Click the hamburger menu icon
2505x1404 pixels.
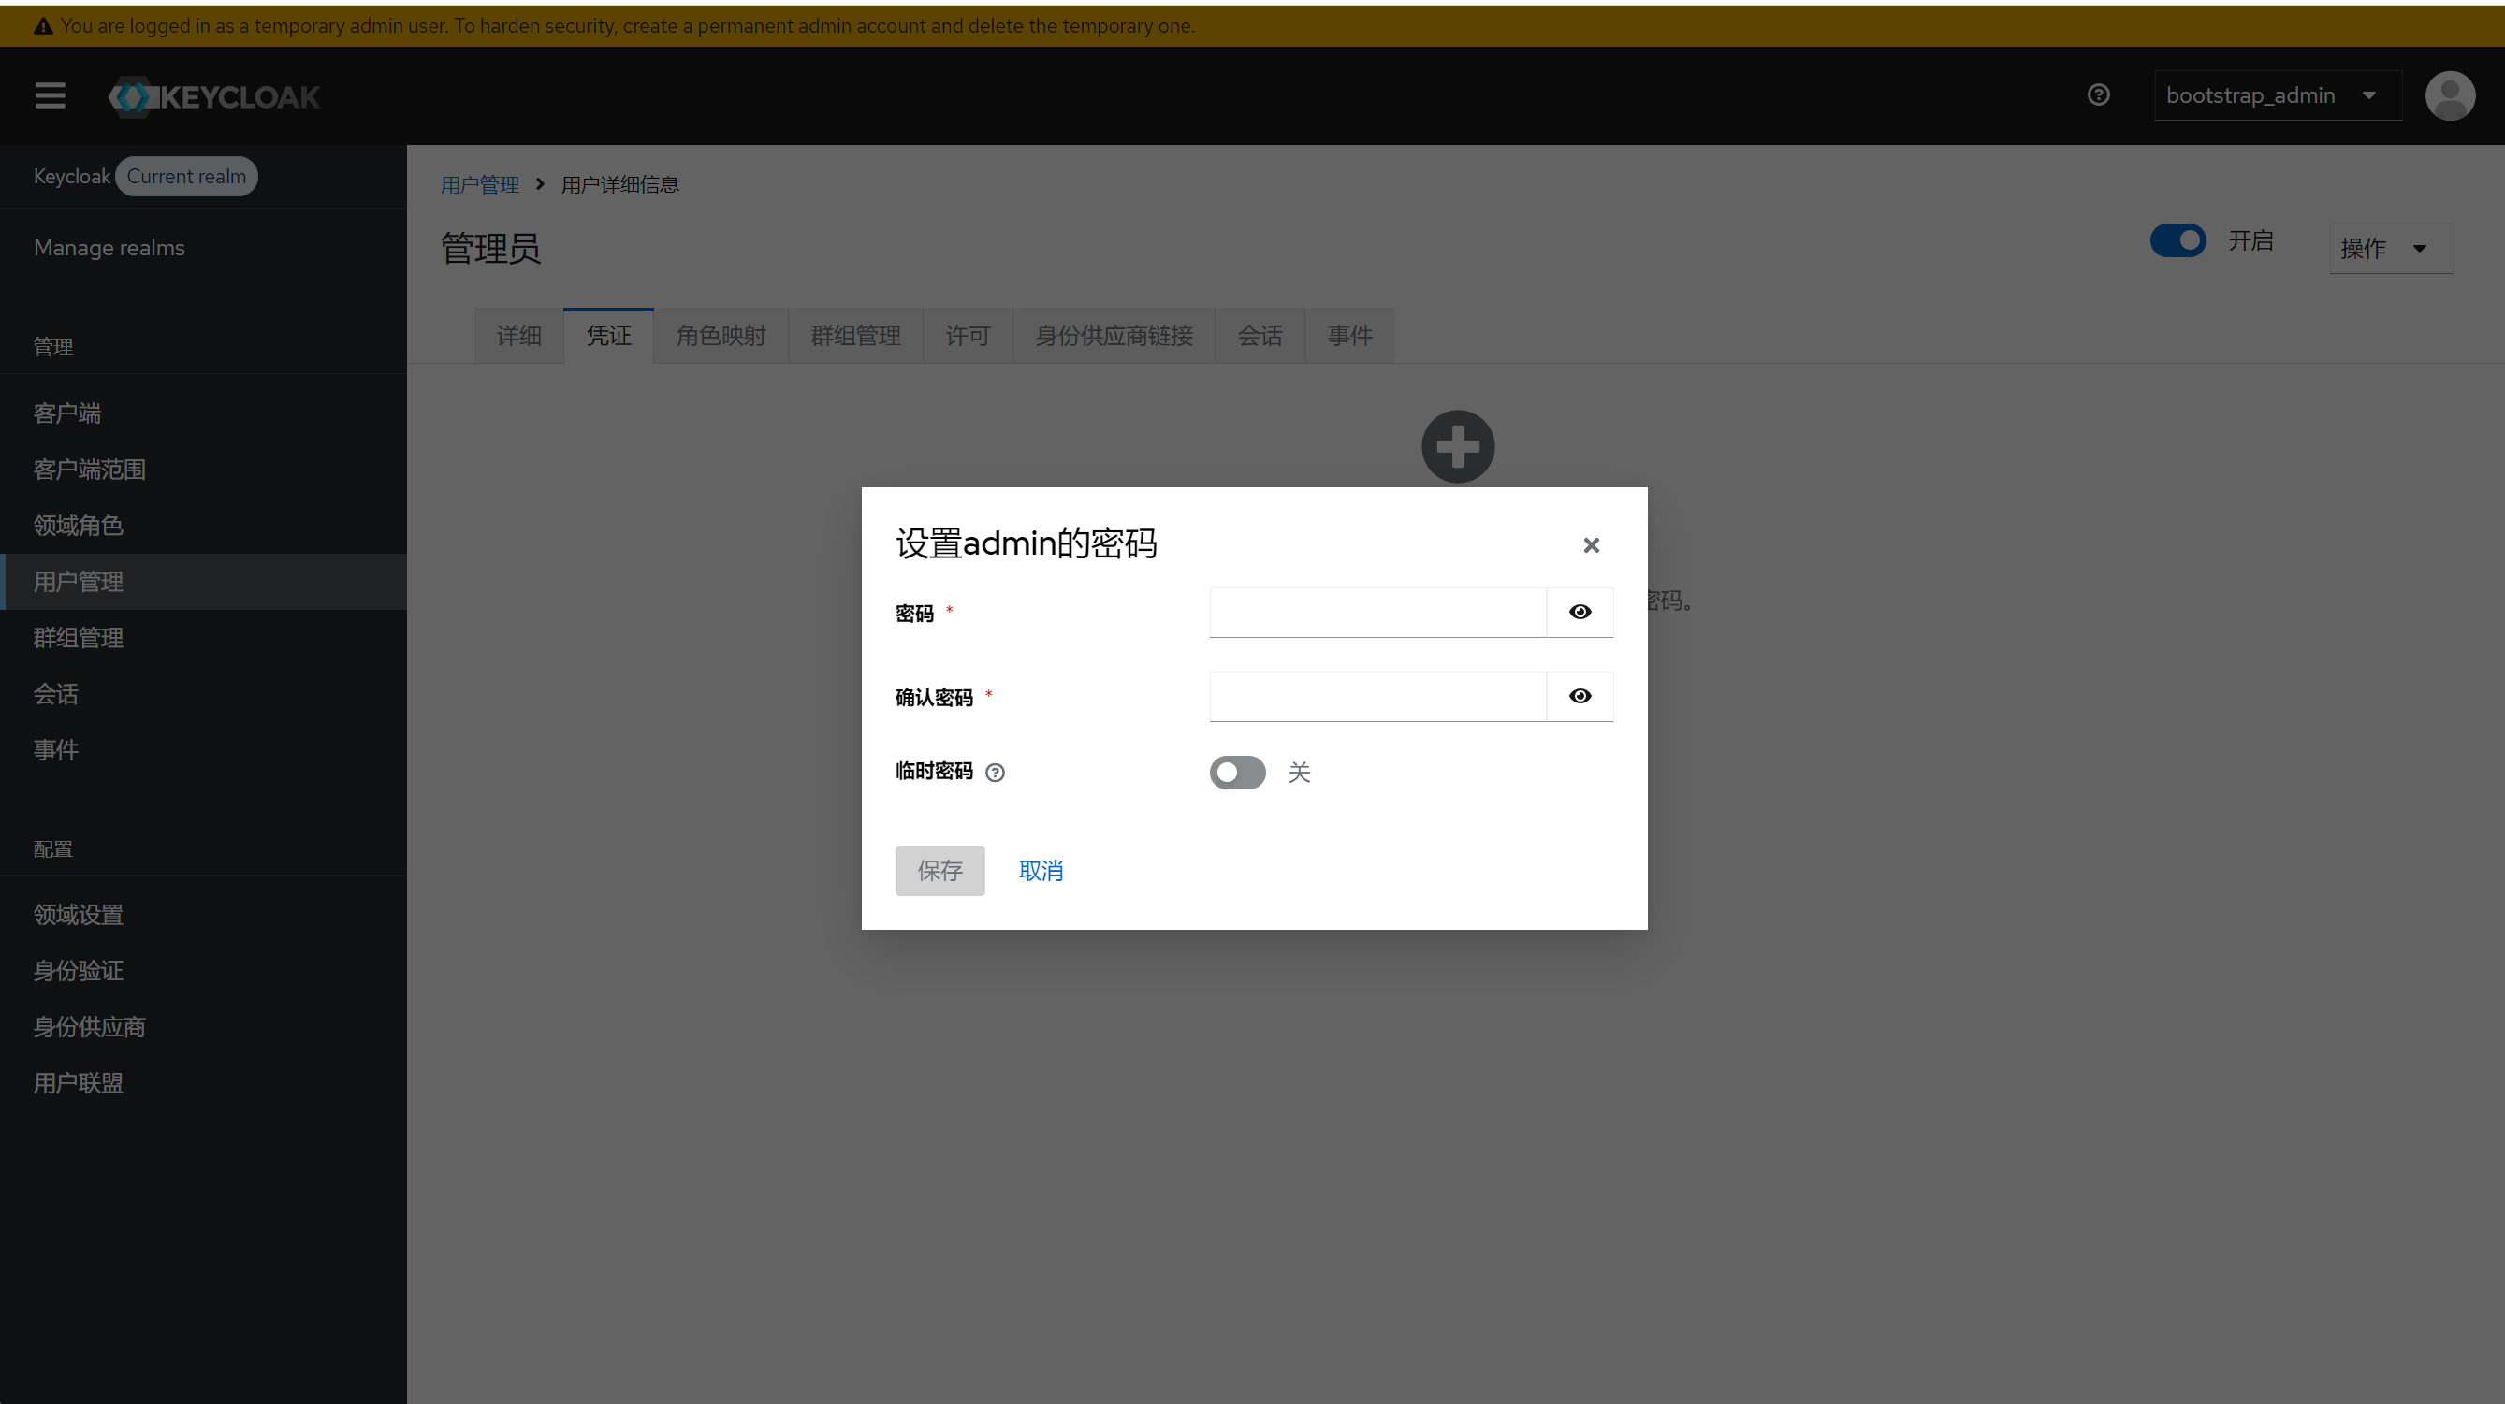click(x=50, y=95)
